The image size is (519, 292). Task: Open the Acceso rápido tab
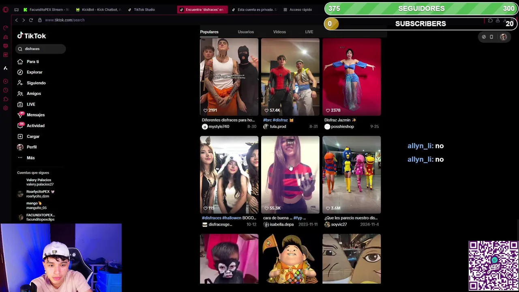coord(298,9)
